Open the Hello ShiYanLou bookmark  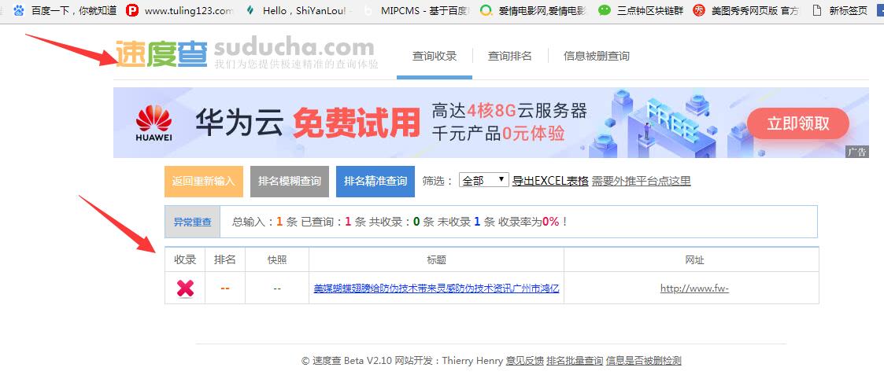[x=251, y=11]
